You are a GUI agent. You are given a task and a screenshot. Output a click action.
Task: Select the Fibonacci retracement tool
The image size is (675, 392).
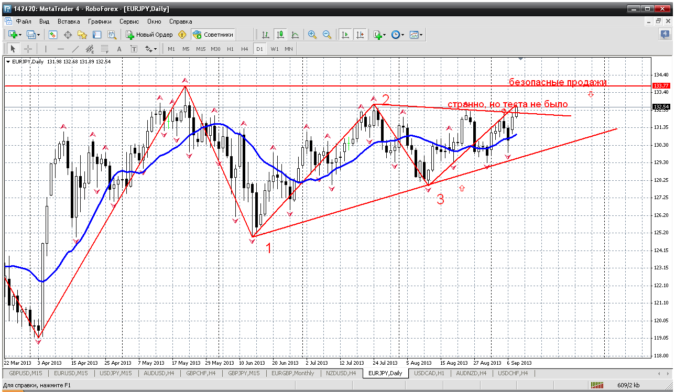tap(104, 49)
